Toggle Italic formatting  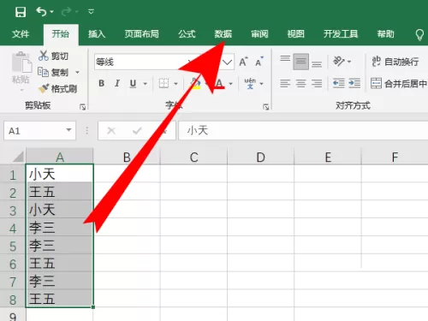point(117,83)
